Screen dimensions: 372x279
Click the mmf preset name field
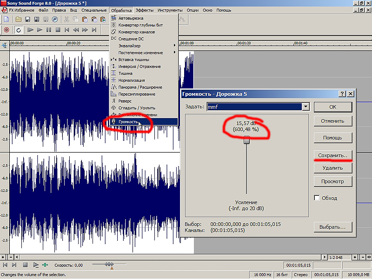pyautogui.click(x=254, y=107)
